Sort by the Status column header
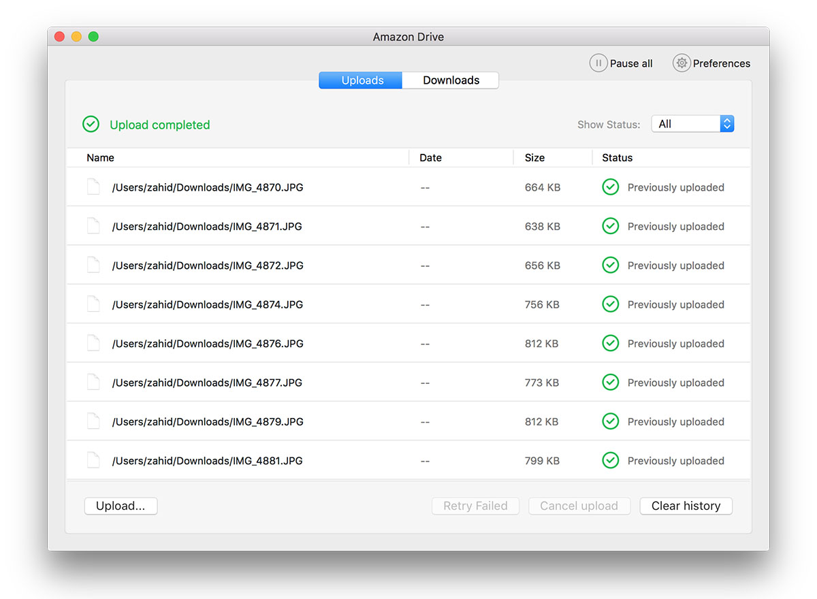The width and height of the screenshot is (817, 599). (x=618, y=157)
